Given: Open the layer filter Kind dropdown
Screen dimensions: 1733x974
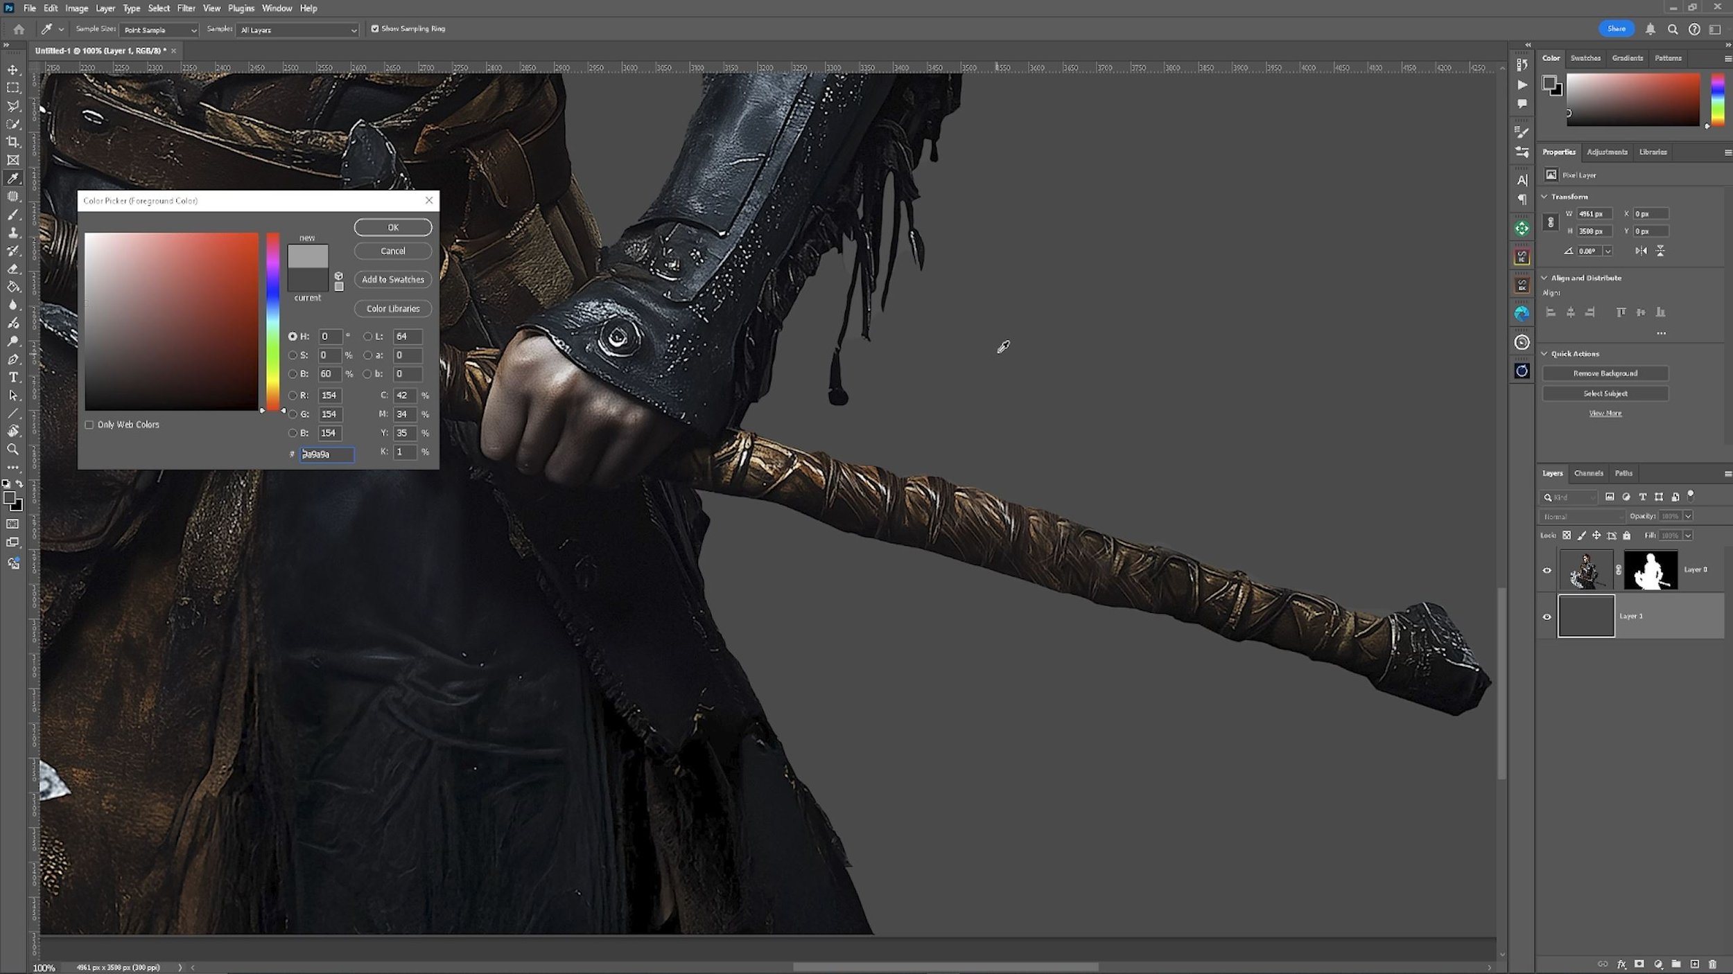Looking at the screenshot, I should pyautogui.click(x=1569, y=497).
